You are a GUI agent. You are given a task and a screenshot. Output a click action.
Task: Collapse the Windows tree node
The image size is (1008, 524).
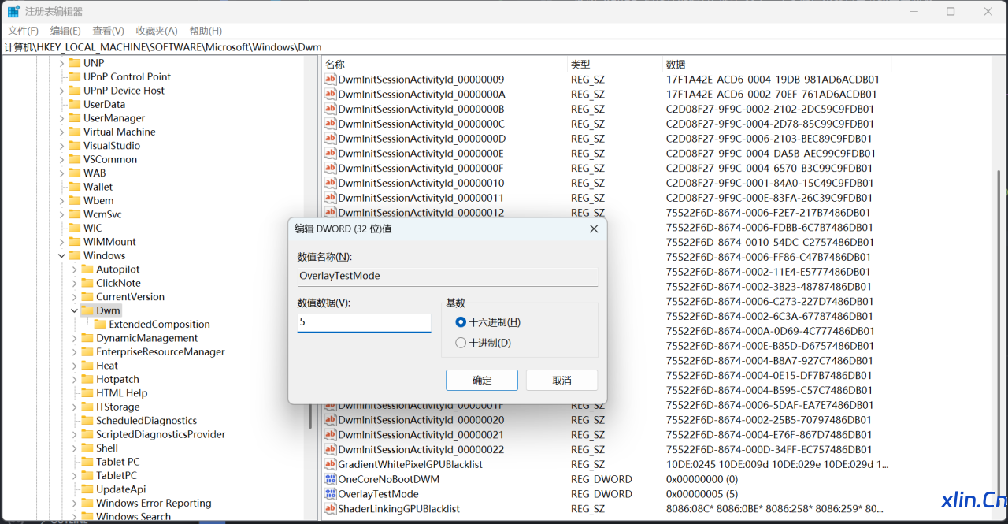tap(61, 255)
